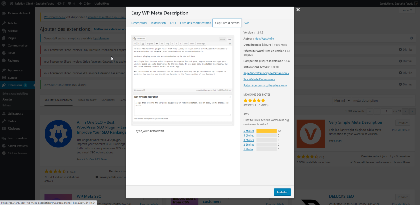Click the yellow 5 étoiles rating bar
Screen dimensions: 420x205
[x=267, y=131]
